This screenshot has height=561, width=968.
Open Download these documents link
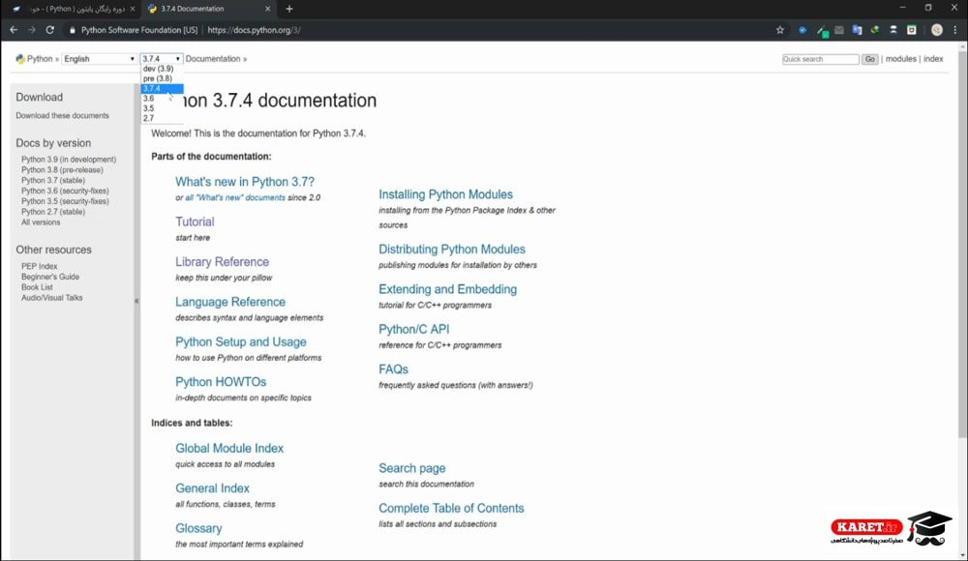pos(62,115)
